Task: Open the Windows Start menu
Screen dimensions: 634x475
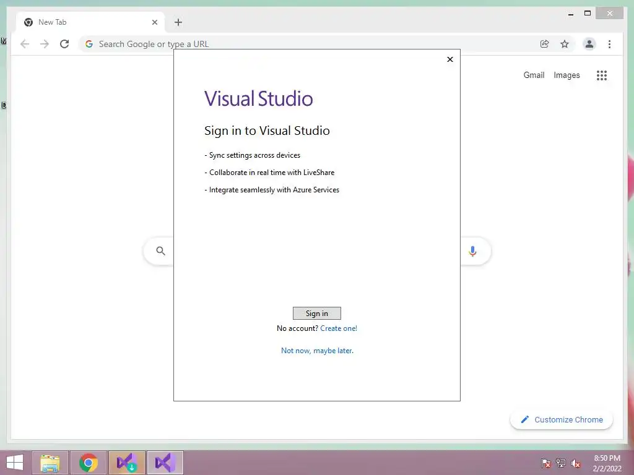Action: pyautogui.click(x=15, y=463)
